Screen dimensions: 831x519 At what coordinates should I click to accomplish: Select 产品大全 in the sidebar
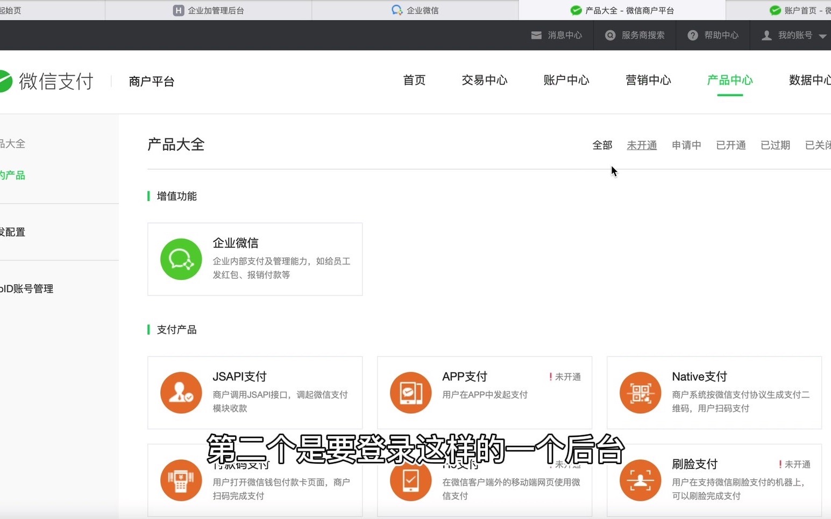(12, 143)
